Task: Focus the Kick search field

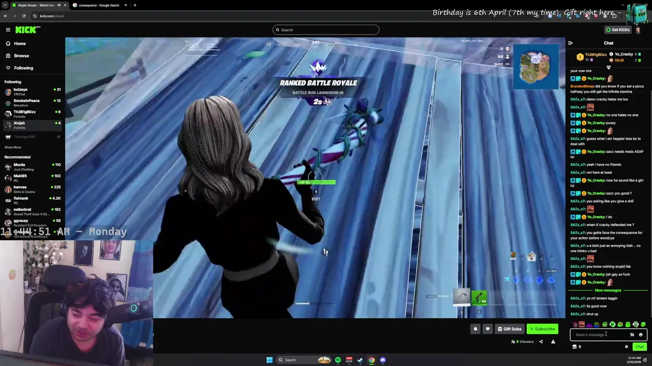Action: click(x=326, y=30)
